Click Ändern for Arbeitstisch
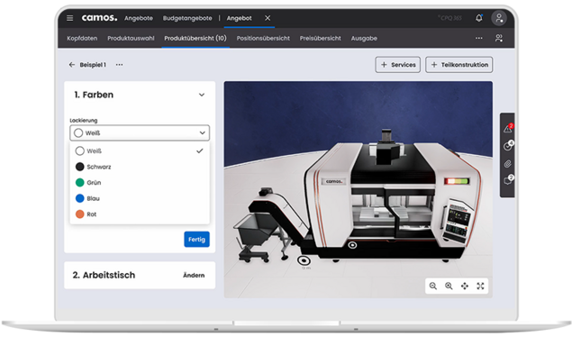This screenshot has height=337, width=572. coord(194,275)
